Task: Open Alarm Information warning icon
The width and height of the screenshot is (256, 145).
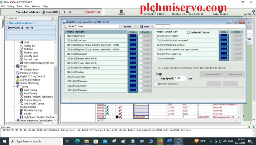Action: point(18,80)
